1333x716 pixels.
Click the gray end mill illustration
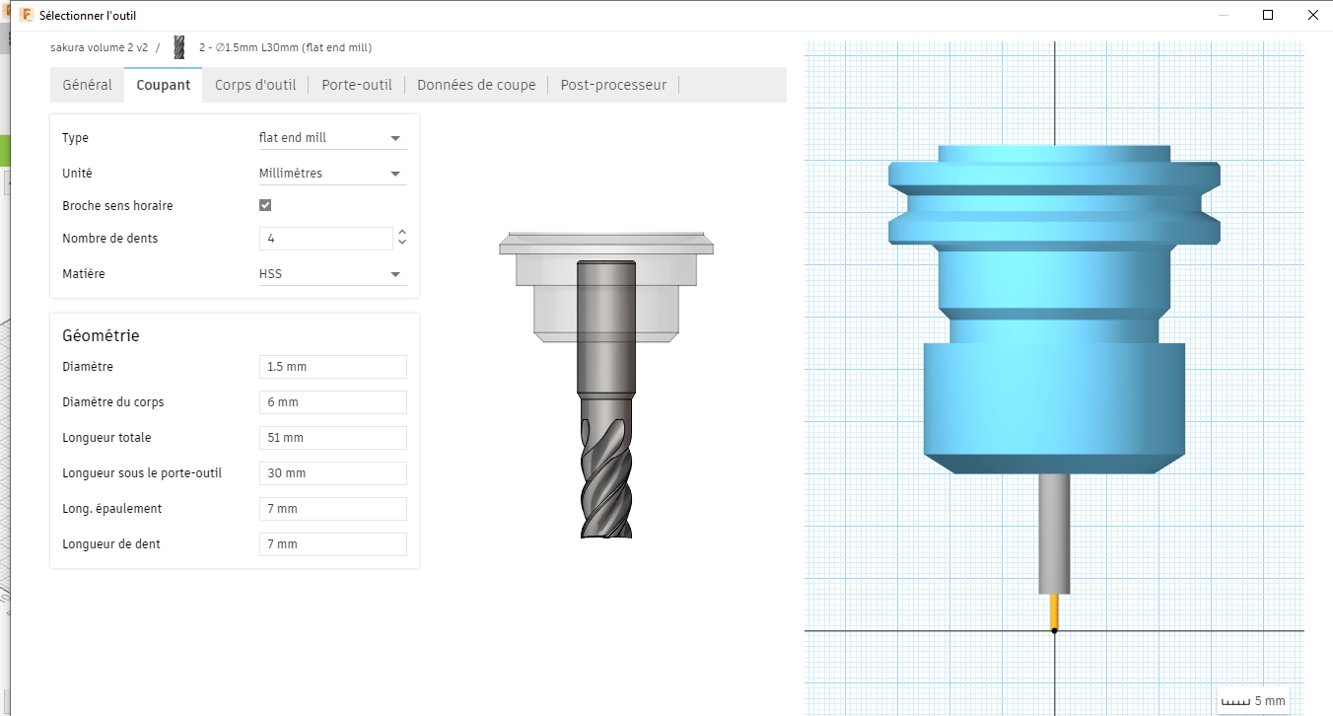click(x=605, y=399)
